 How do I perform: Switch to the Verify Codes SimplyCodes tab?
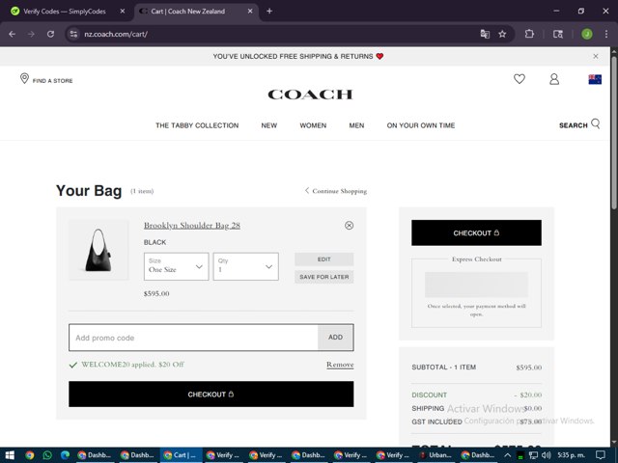pos(64,11)
